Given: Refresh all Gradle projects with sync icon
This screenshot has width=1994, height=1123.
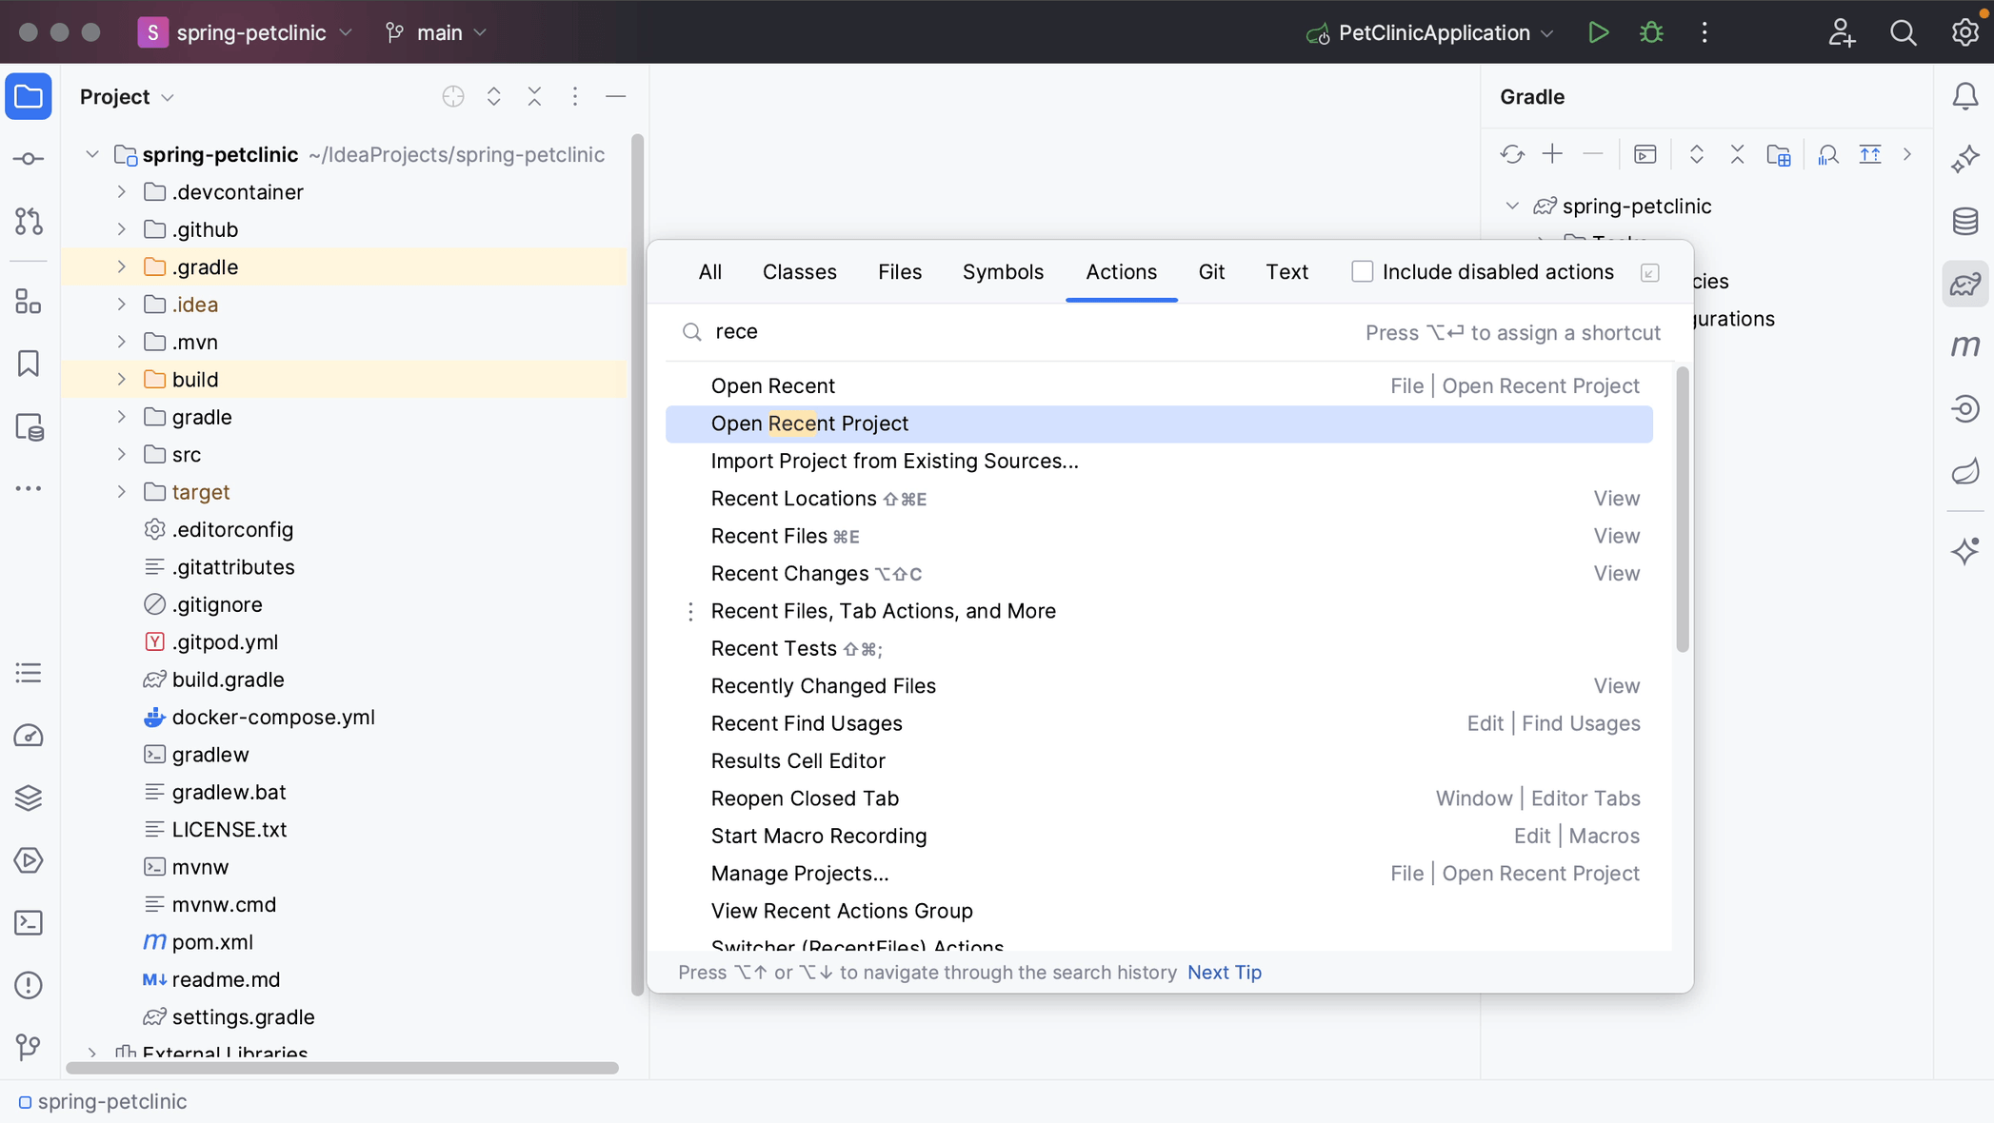Looking at the screenshot, I should point(1511,153).
